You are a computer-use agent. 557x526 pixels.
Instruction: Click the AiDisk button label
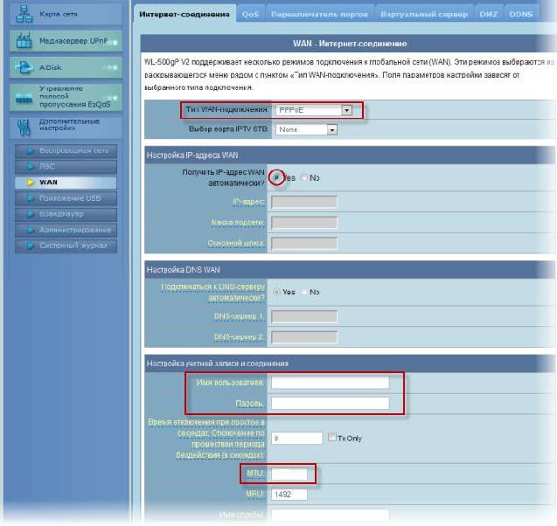[51, 67]
